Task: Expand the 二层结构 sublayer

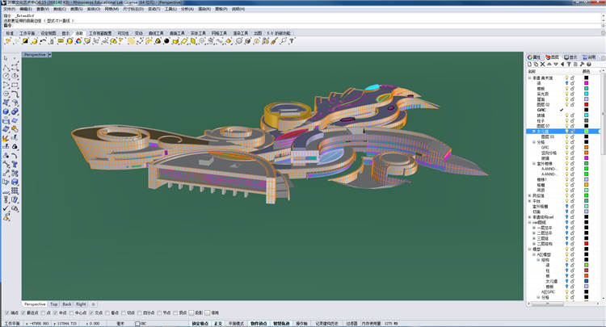Action: point(534,244)
